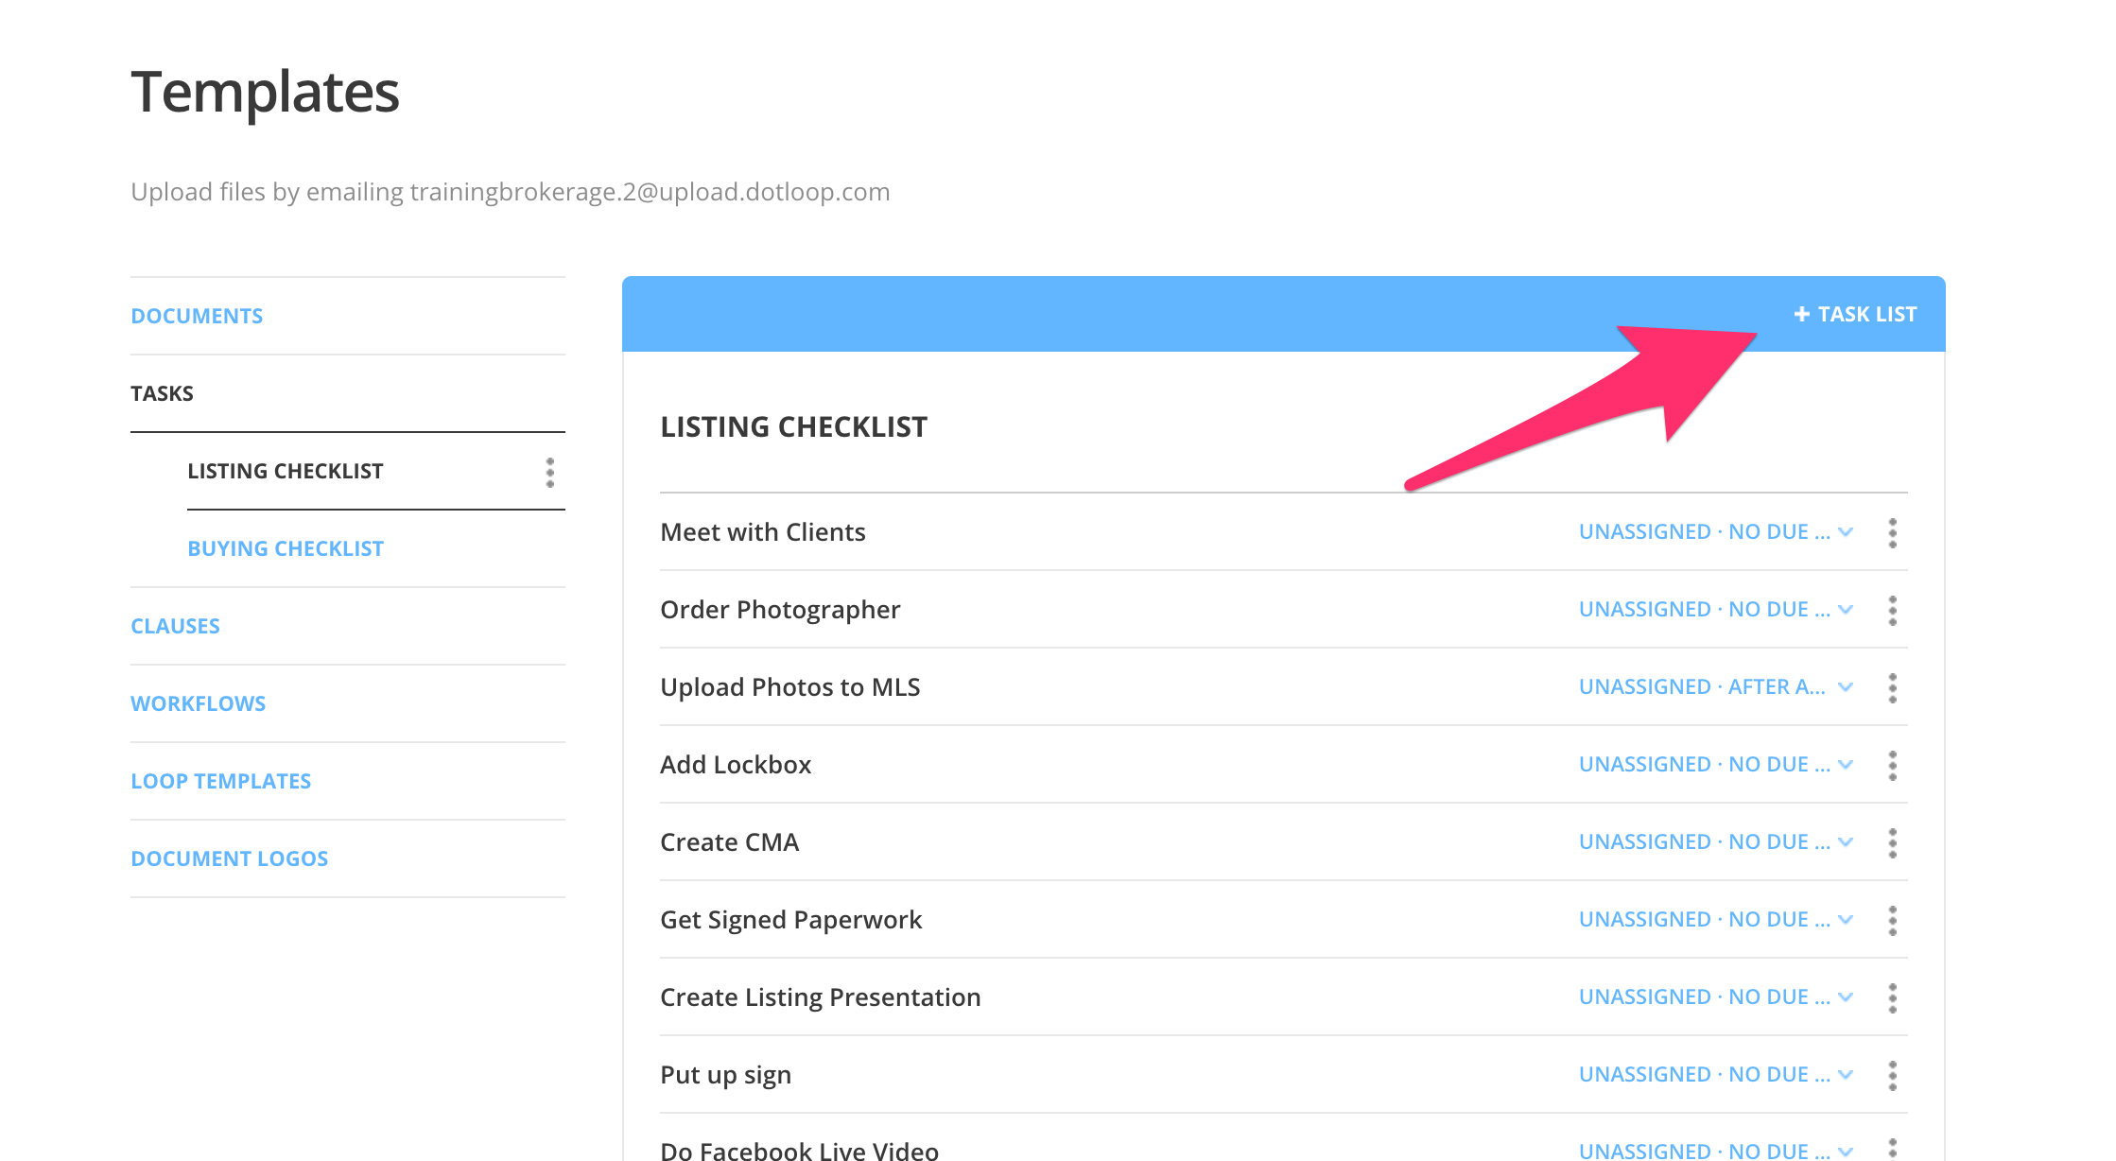This screenshot has height=1161, width=2116.
Task: Expand assignment dropdown for Order Photographer
Action: click(x=1715, y=610)
